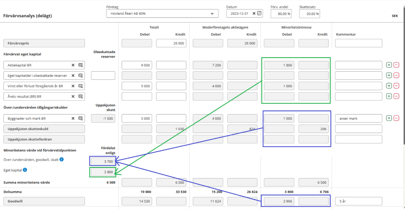Click the Förvärvspris button

tap(44, 43)
